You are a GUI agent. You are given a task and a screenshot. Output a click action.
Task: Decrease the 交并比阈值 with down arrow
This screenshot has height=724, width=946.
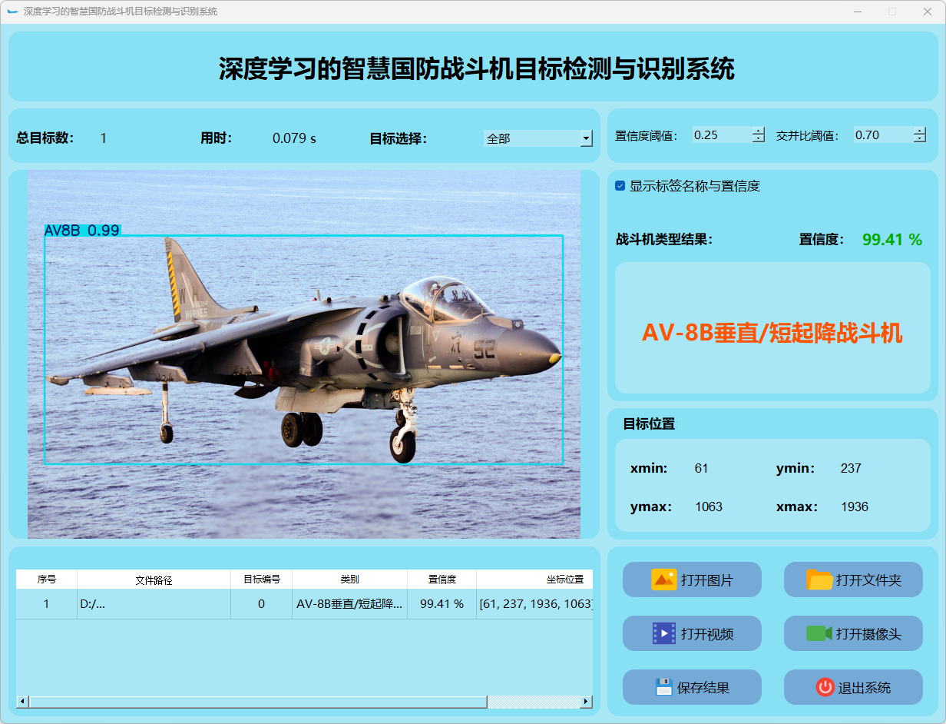click(x=920, y=139)
